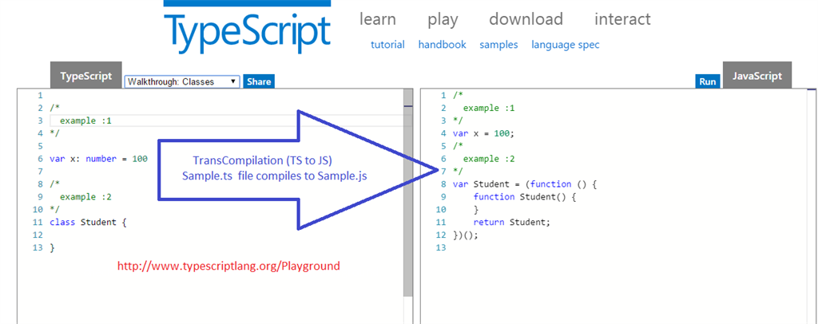Viewport: 818px width, 324px height.
Task: Open the tutorial link
Action: tap(387, 45)
